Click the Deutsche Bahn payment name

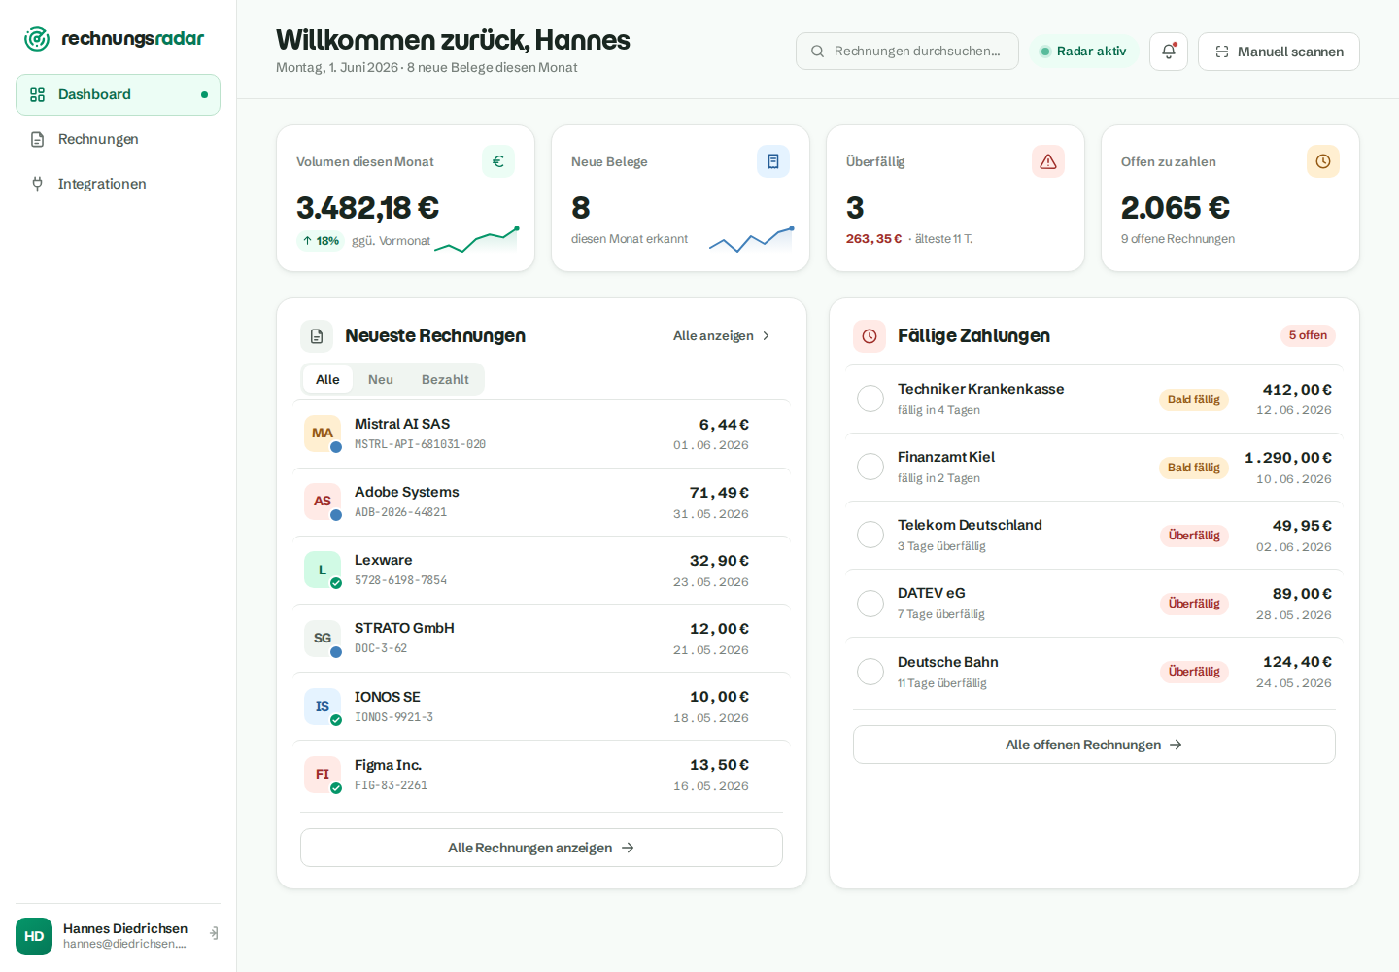[948, 662]
